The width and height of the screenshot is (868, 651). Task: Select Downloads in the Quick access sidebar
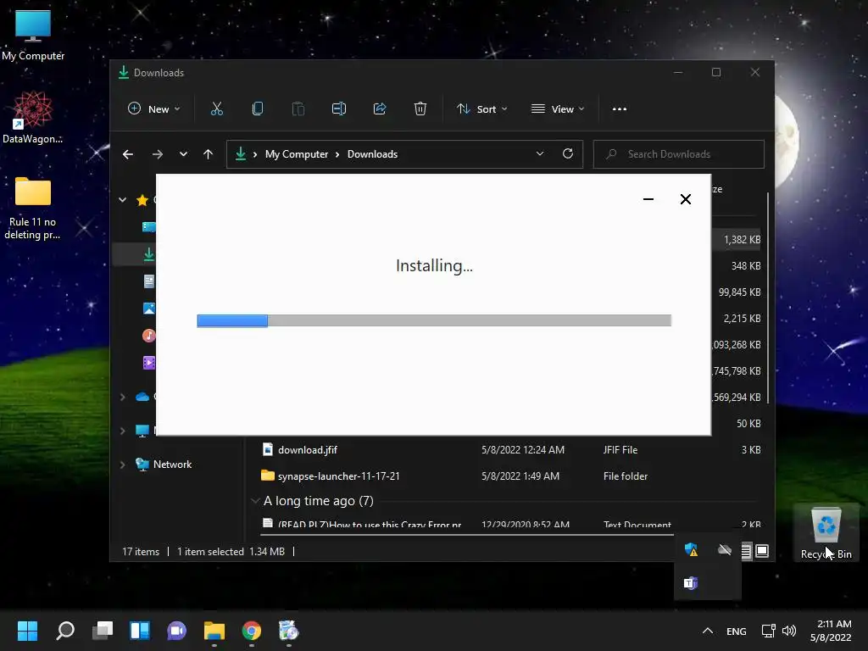(x=149, y=254)
